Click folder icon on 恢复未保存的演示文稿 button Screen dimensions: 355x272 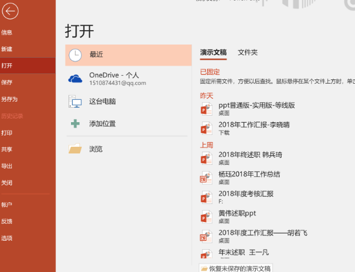(204, 268)
